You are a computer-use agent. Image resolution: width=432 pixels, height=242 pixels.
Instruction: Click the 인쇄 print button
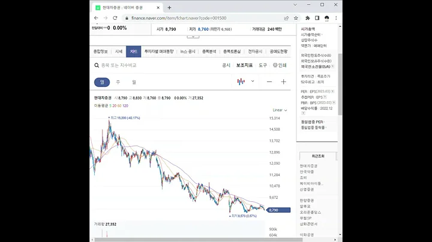[280, 65]
